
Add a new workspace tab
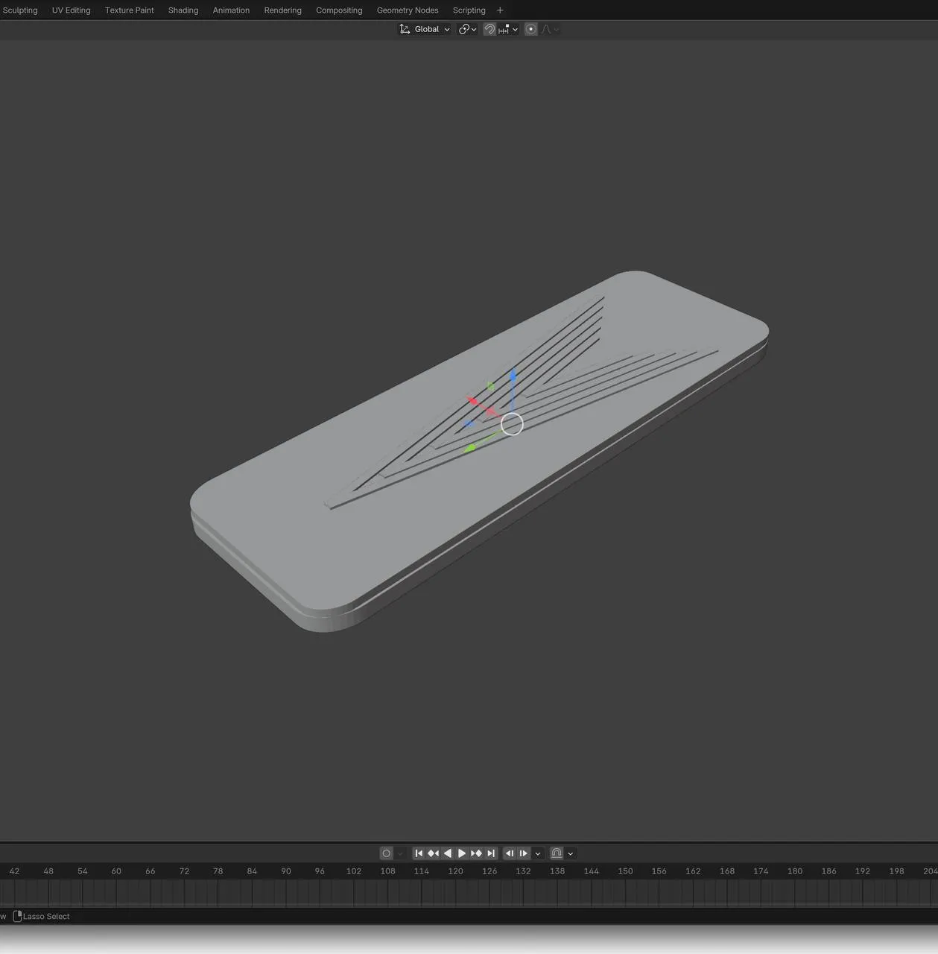point(500,10)
